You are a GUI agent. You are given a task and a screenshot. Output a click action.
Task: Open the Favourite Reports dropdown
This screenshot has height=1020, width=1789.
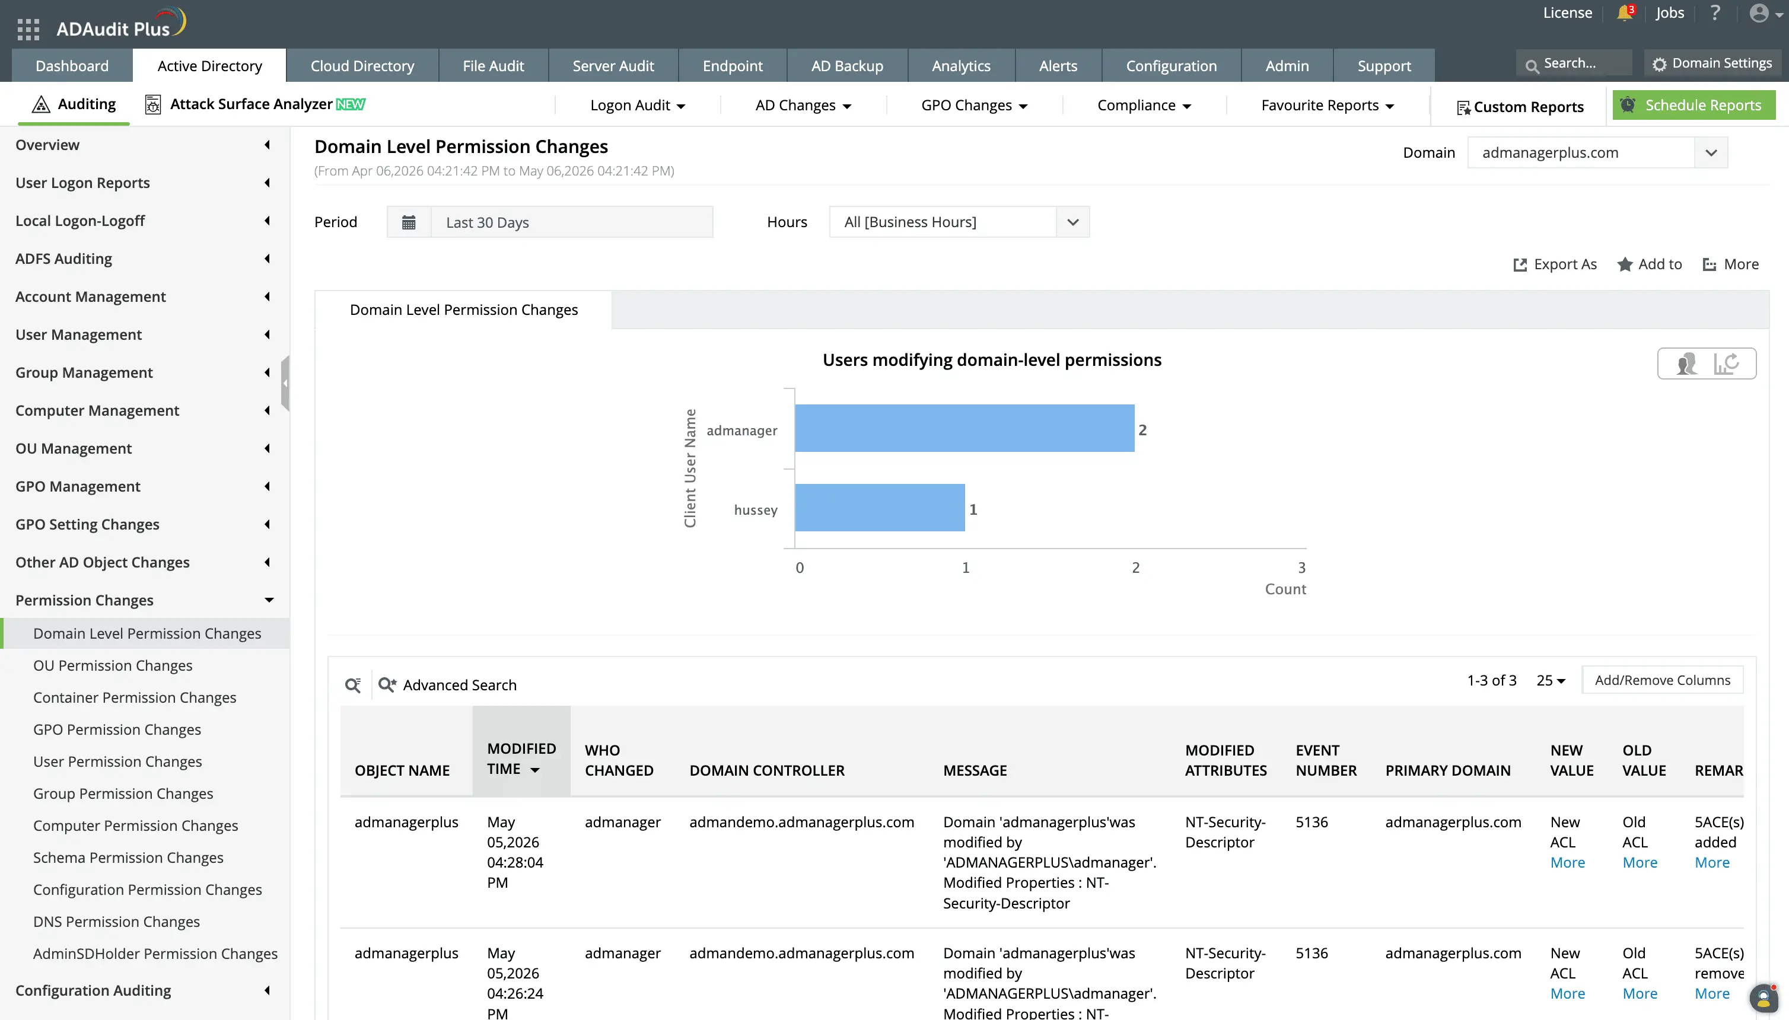coord(1327,105)
